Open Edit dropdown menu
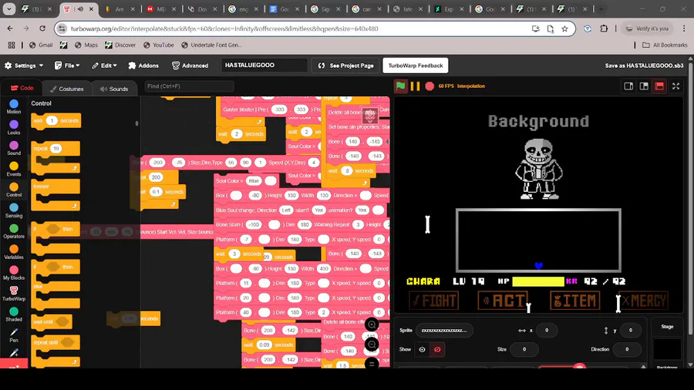 coord(104,66)
